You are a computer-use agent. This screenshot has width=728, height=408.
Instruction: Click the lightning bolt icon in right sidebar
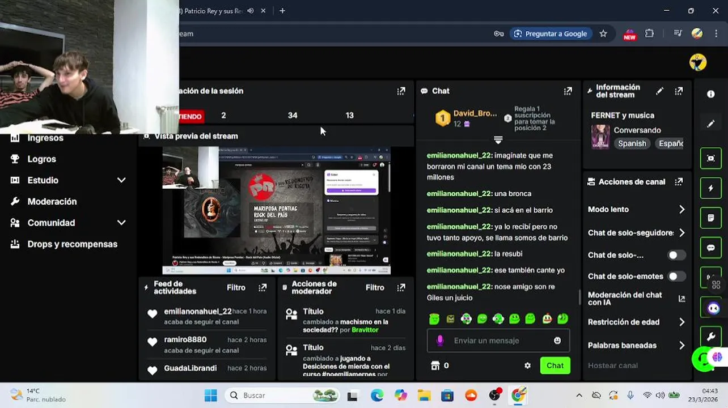(x=710, y=188)
